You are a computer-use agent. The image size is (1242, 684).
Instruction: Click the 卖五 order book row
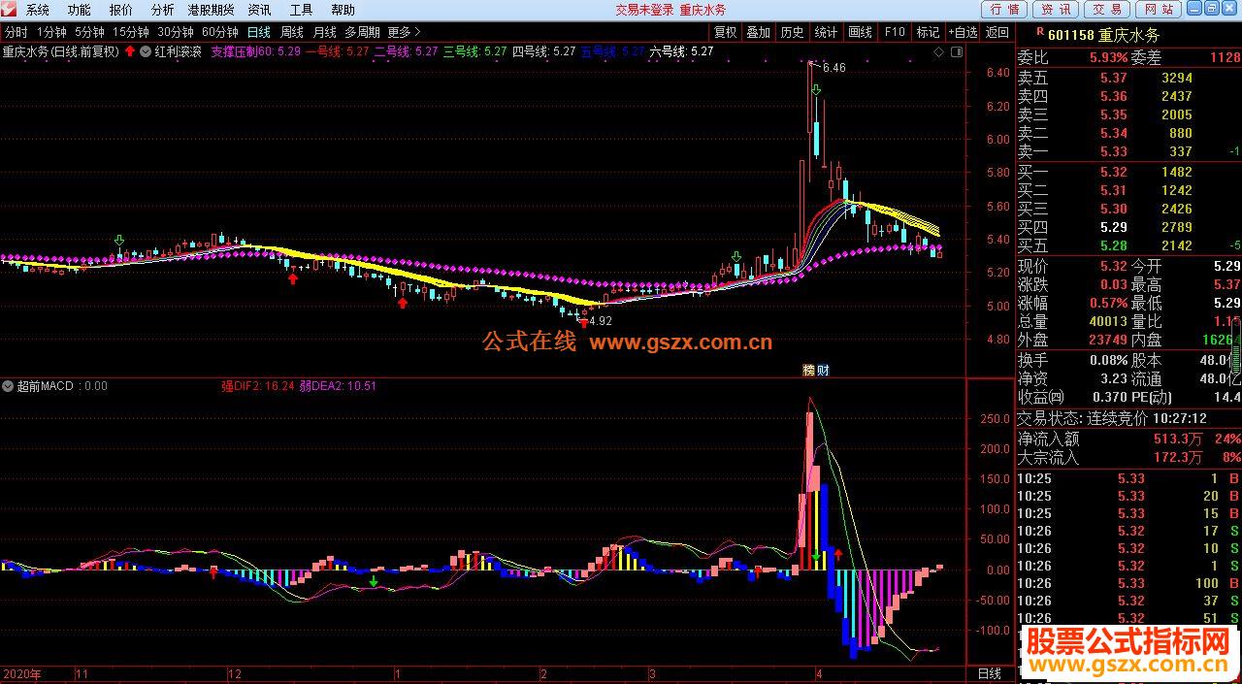(x=1128, y=78)
